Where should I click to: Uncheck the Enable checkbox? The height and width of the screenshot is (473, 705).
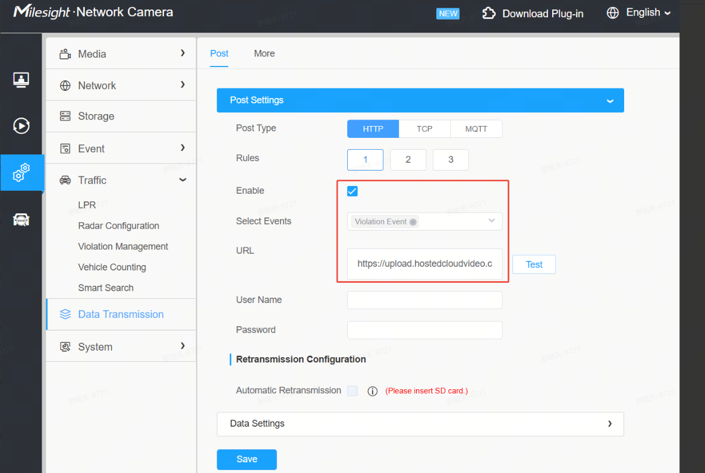pos(352,191)
